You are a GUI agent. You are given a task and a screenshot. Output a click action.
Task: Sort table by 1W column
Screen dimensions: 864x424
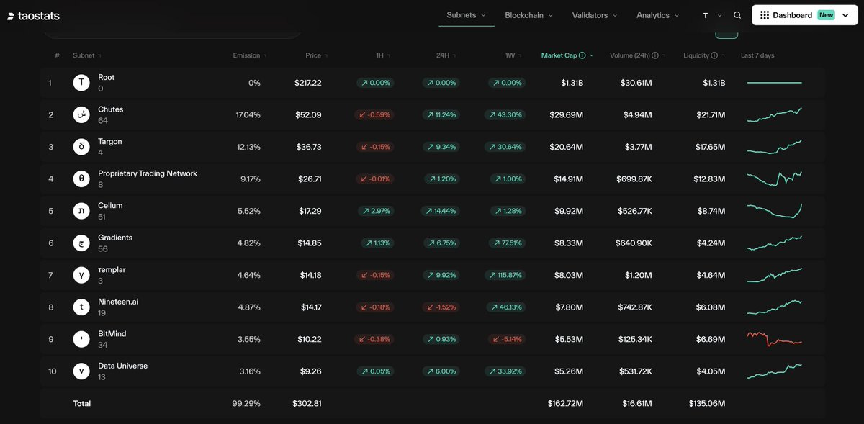coord(513,55)
